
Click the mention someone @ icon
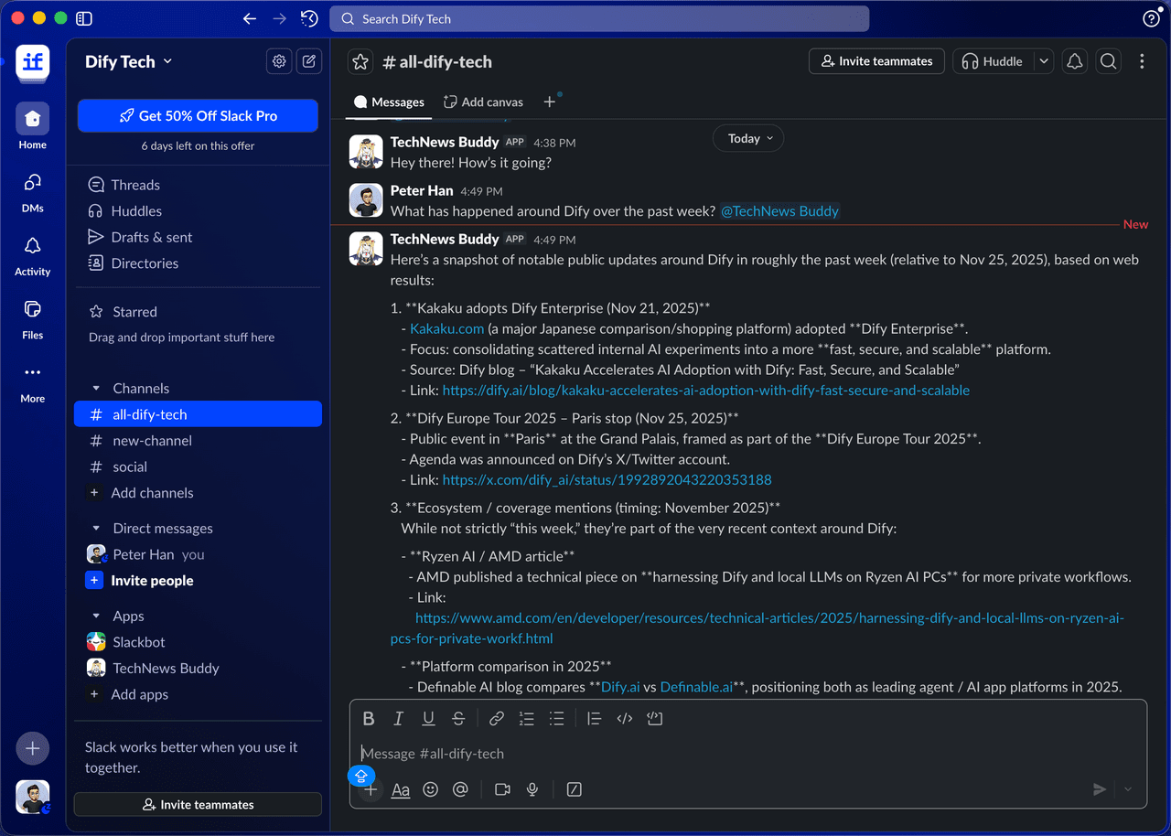[x=460, y=789]
